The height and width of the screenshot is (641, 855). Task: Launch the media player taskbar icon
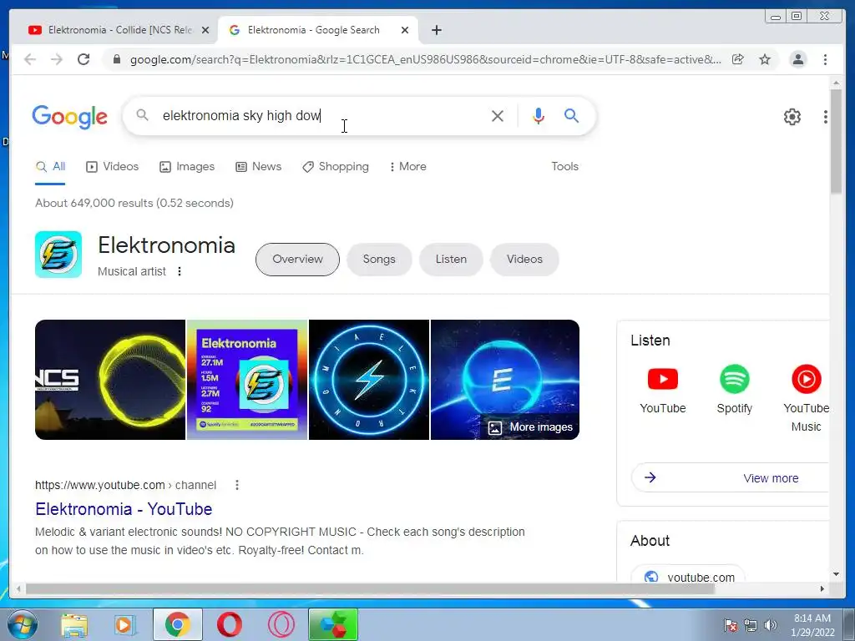click(x=125, y=624)
